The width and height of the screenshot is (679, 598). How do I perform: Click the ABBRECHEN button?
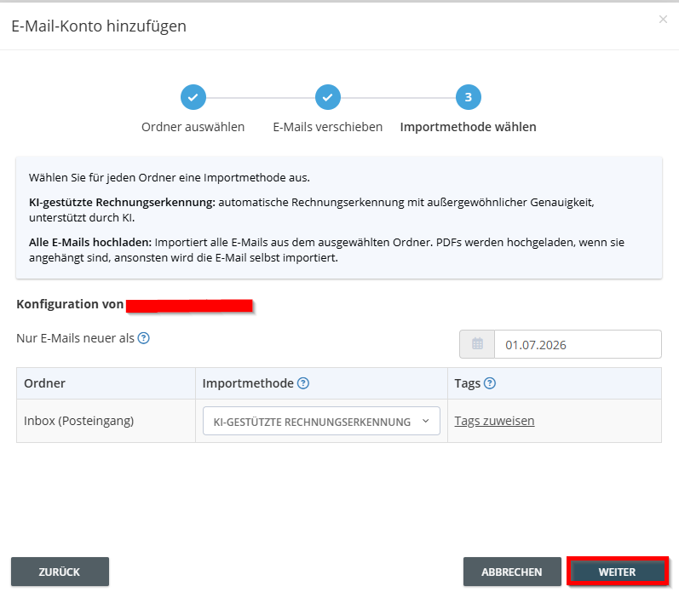[512, 572]
